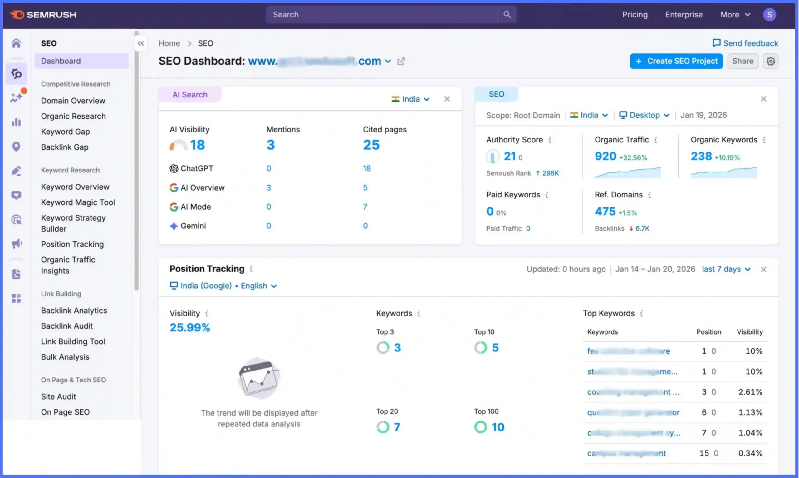This screenshot has height=478, width=799.
Task: Open Site Audit from sidebar menu
Action: click(59, 396)
